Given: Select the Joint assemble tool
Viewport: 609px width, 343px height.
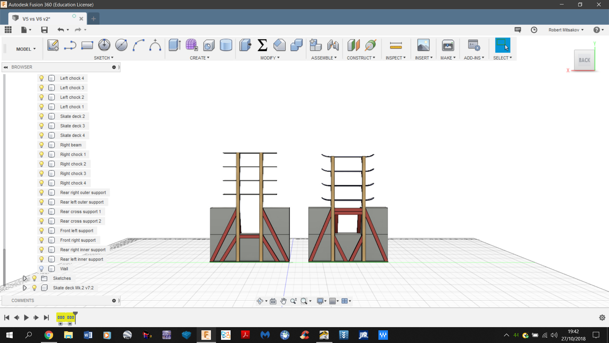Looking at the screenshot, I should coord(333,45).
